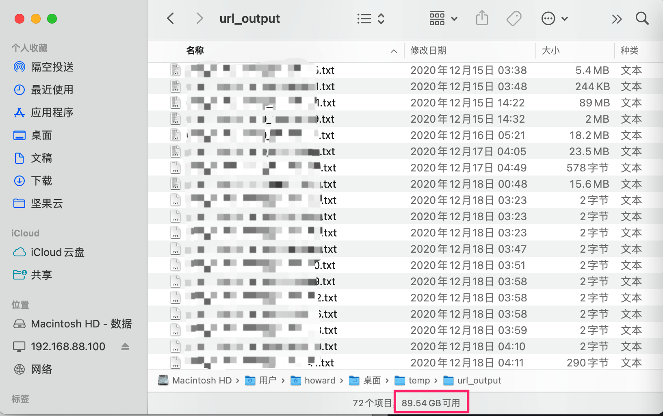
Task: Select file modified 2020年12月15日 03:38
Action: click(405, 70)
